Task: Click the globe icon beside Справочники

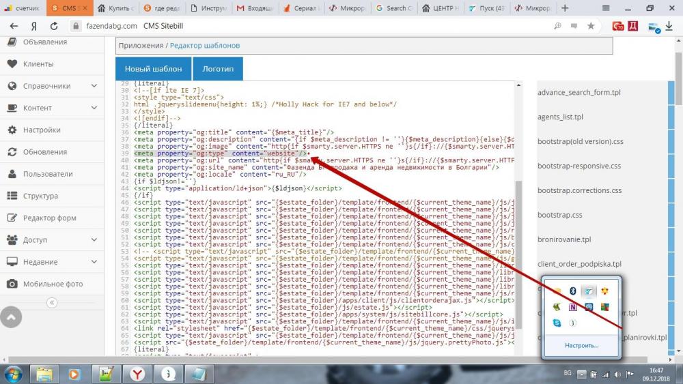Action: tap(12, 86)
